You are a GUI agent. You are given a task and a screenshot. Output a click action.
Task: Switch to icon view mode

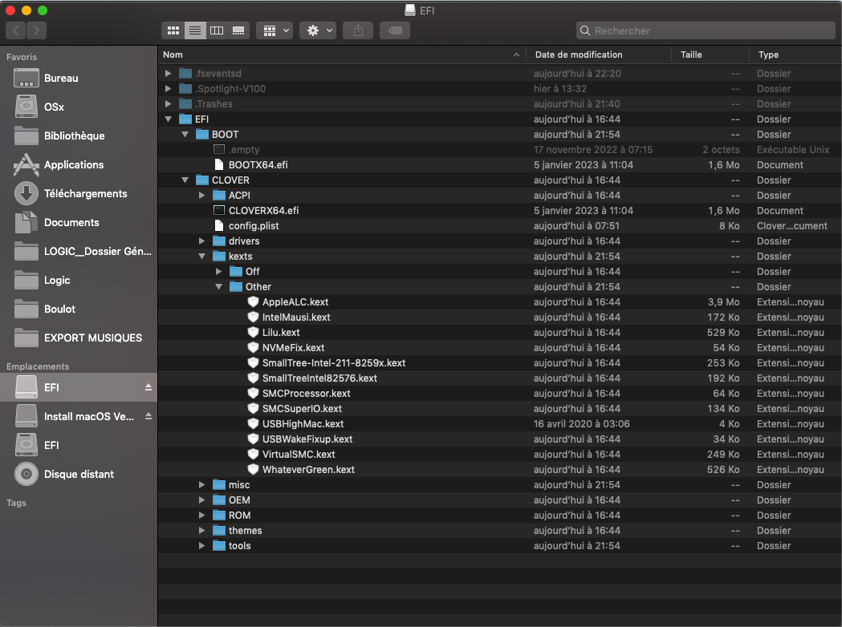[173, 30]
